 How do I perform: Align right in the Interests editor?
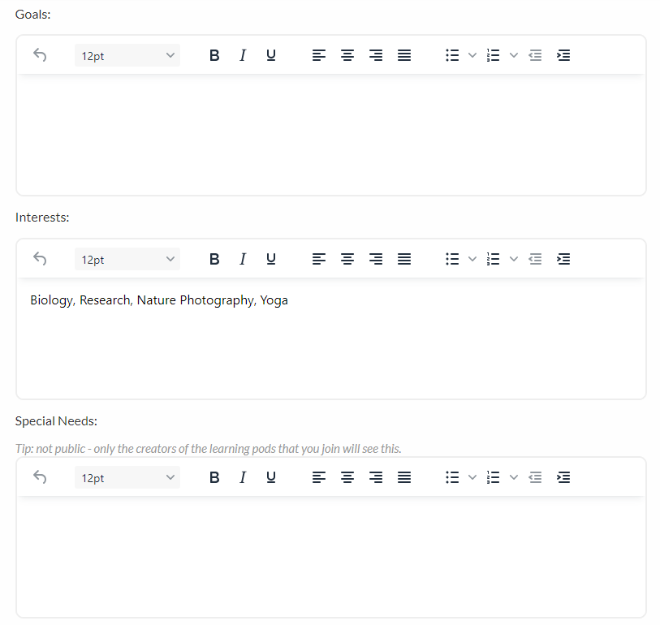pyautogui.click(x=376, y=259)
